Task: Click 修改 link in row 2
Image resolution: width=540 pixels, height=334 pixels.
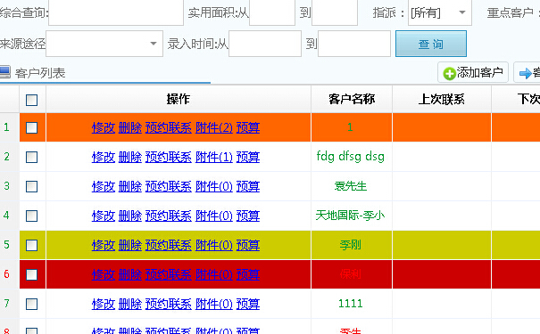Action: tap(104, 157)
